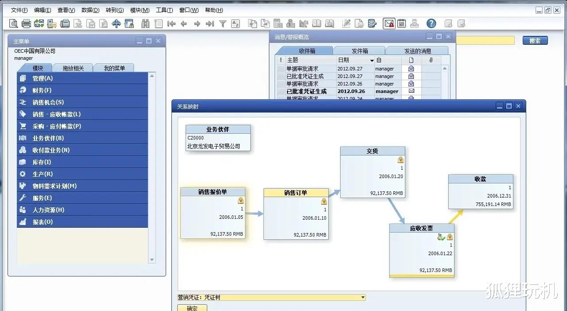Open the 帮助(H) menu
Screen dimensions: 567x311
point(214,10)
